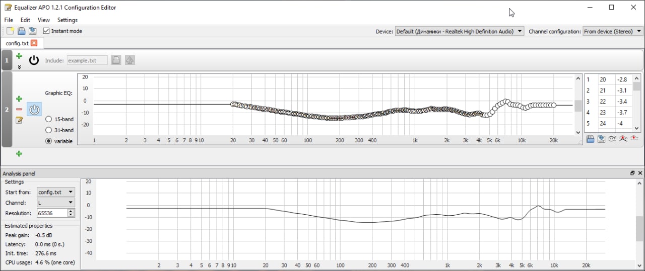Click the Resolution input field
The width and height of the screenshot is (645, 271).
(52, 213)
